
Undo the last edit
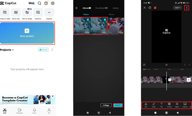pyautogui.click(x=185, y=65)
